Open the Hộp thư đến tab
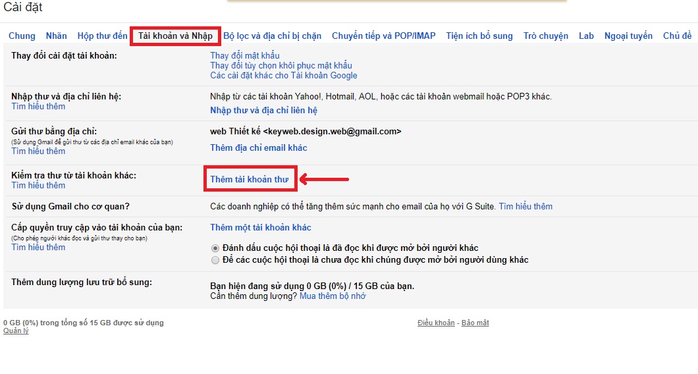Screen dimensions: 698x374 pyautogui.click(x=102, y=36)
